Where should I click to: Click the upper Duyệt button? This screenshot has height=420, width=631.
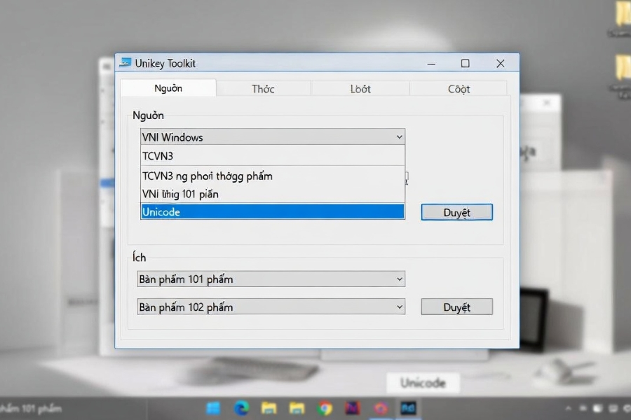[x=456, y=211]
